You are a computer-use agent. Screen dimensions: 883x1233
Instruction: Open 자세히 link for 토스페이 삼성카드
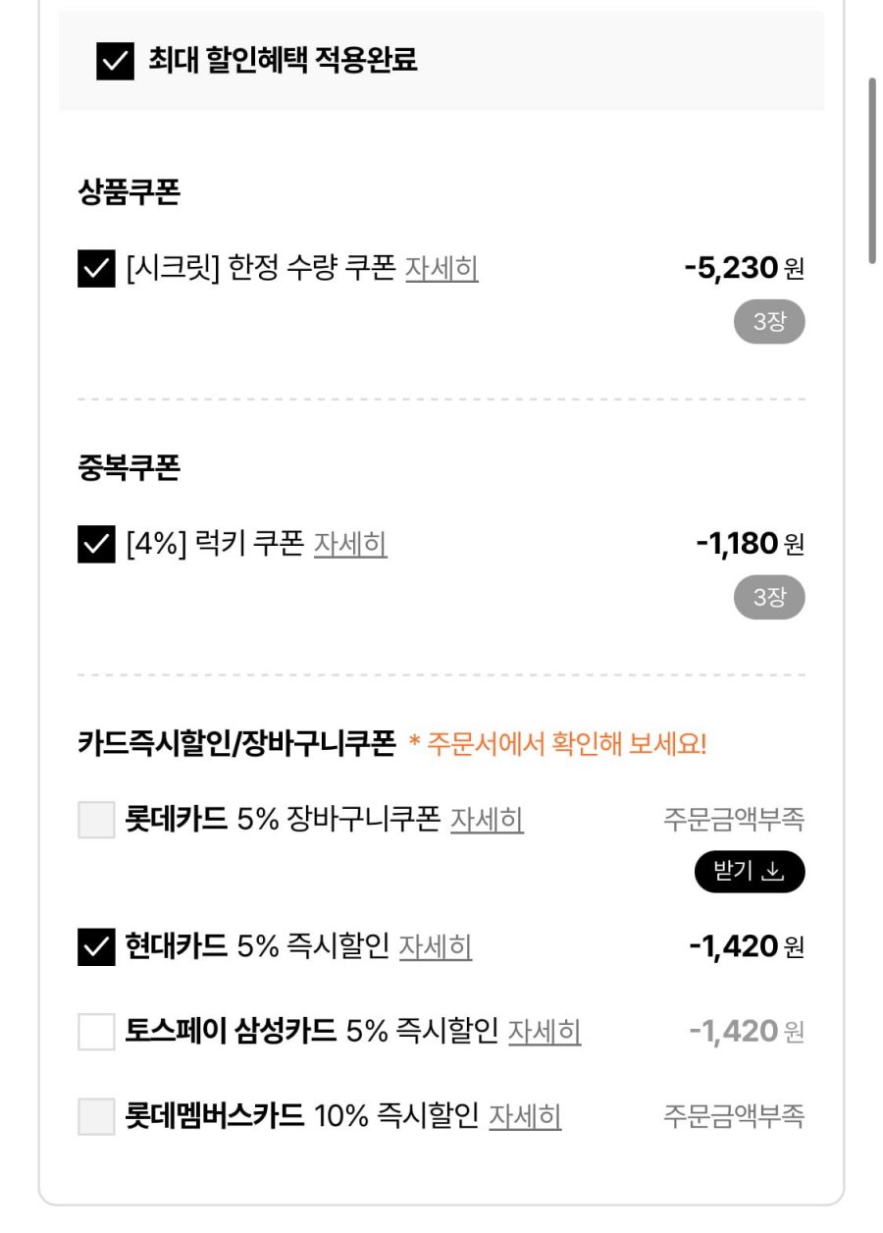(x=545, y=1032)
